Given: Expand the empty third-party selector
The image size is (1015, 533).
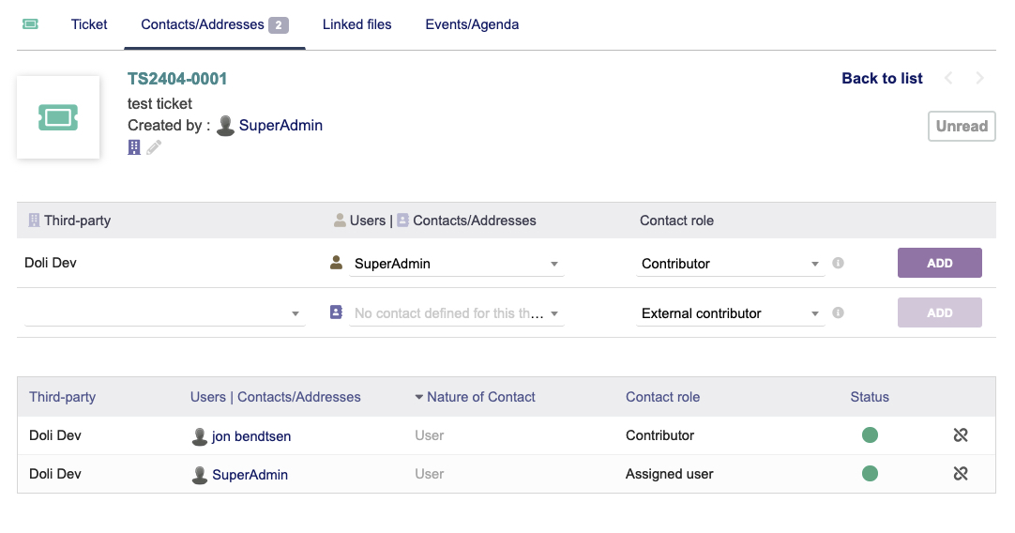Looking at the screenshot, I should [x=164, y=313].
